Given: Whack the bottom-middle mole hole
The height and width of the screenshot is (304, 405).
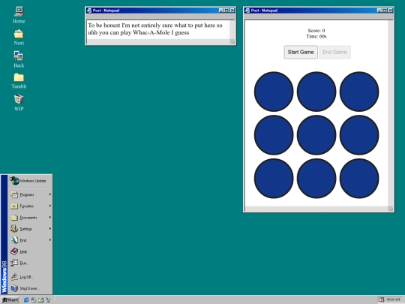Looking at the screenshot, I should pyautogui.click(x=316, y=179).
